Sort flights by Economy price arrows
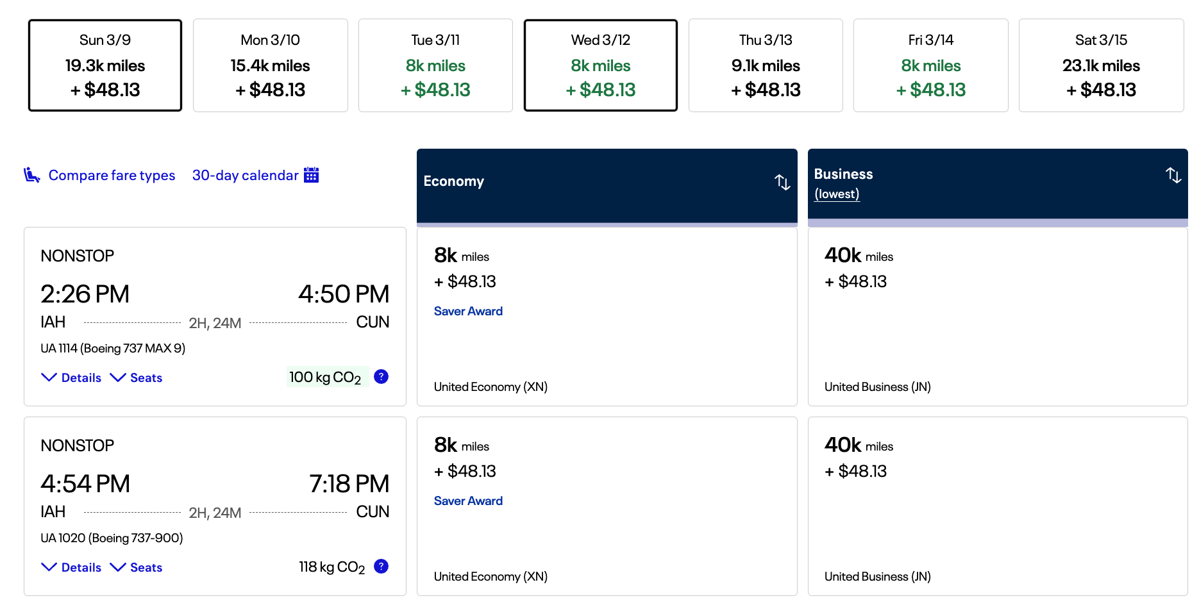 [782, 182]
